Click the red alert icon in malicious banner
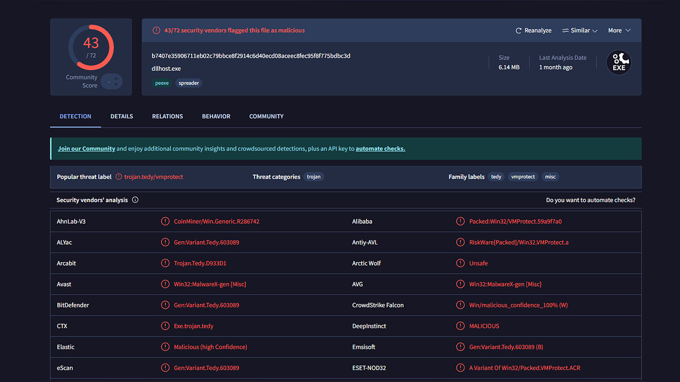 click(x=156, y=31)
